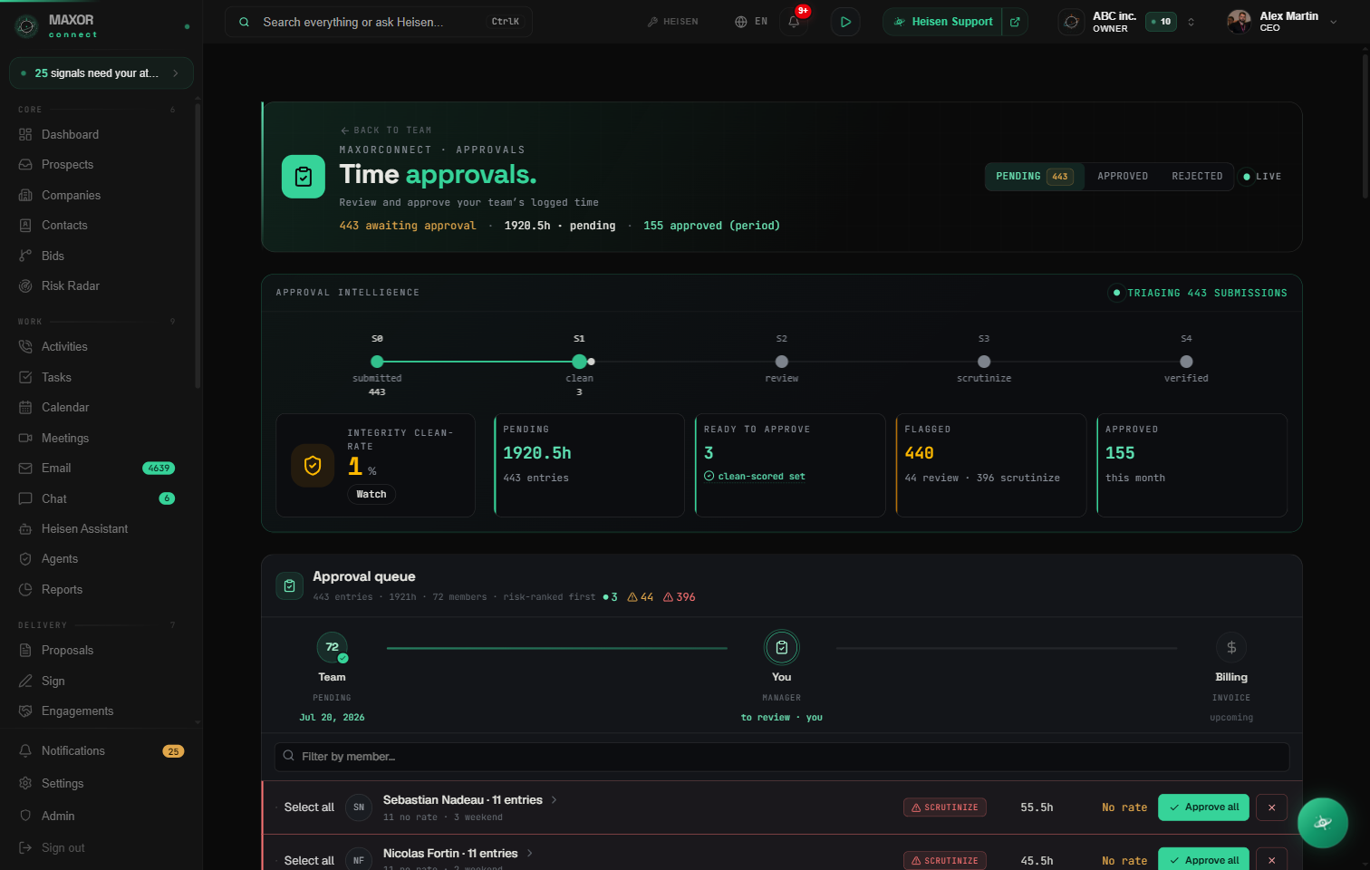Screen dimensions: 1370x870
Task: Approve all for Sebastian Nadeau
Action: point(1203,807)
